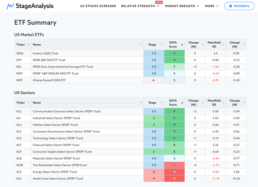This screenshot has height=187, width=258.
Task: Click Invesco QQQ Trust name
Action: point(45,54)
